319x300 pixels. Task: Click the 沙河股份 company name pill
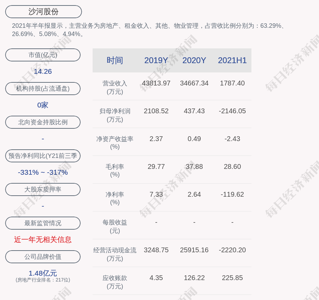point(44,12)
